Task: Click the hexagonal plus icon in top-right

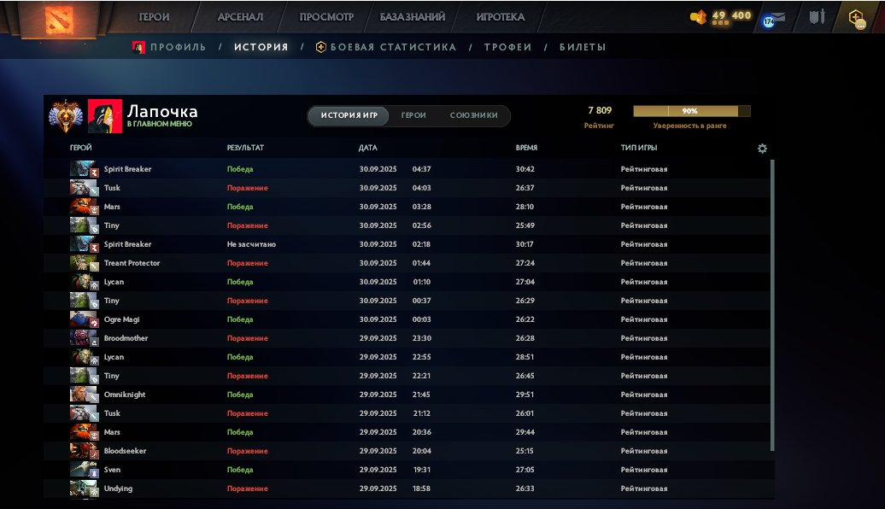Action: coord(857,15)
